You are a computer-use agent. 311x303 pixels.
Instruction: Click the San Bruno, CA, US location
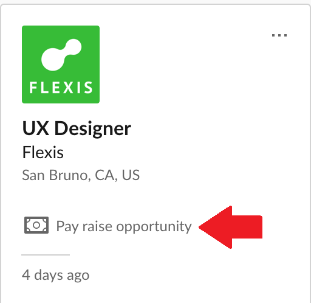81,175
